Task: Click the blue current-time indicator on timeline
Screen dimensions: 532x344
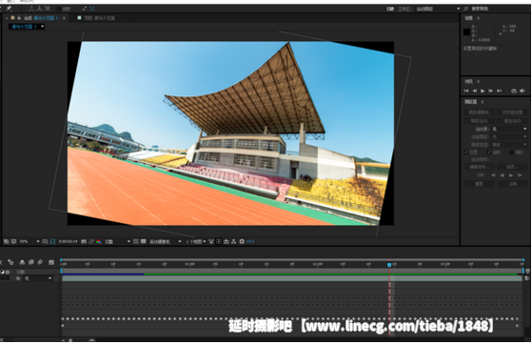Action: (x=389, y=265)
